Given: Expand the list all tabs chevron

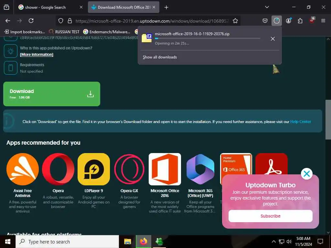Looking at the screenshot, I should pos(267,7).
